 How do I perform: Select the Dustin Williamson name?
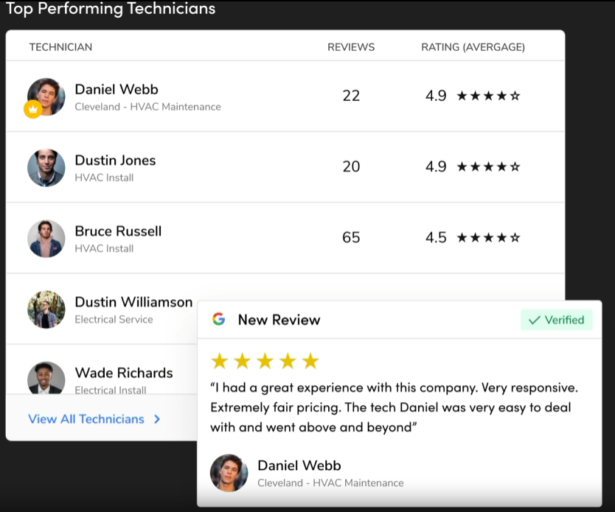click(x=133, y=302)
